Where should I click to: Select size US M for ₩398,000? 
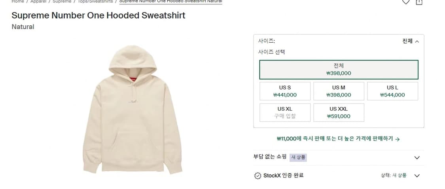(x=339, y=91)
